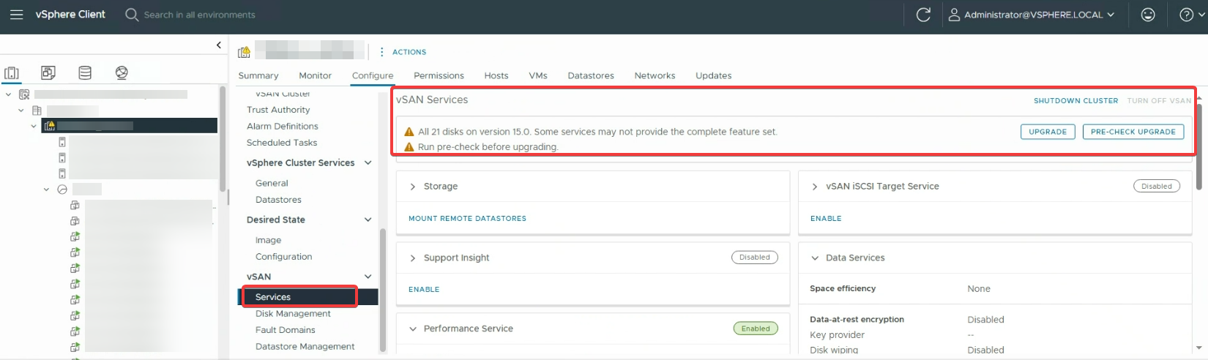This screenshot has height=360, width=1208.
Task: Click the vCenter server icon in tree
Action: tap(24, 94)
